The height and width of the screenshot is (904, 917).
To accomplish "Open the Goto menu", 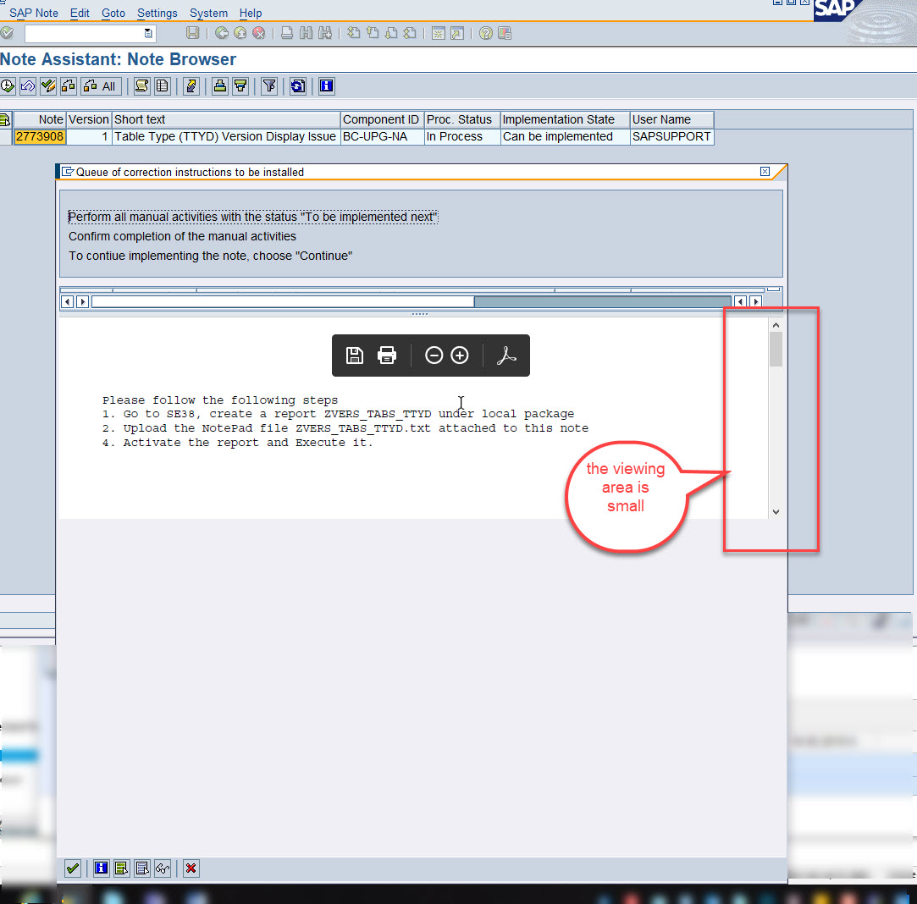I will pos(113,13).
